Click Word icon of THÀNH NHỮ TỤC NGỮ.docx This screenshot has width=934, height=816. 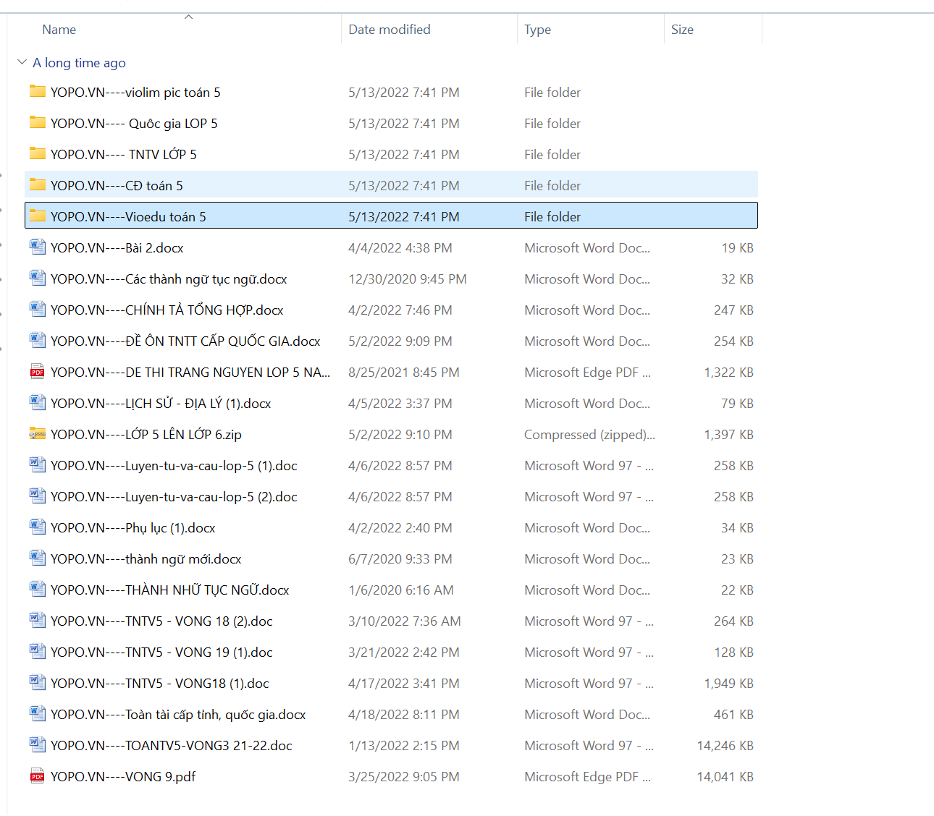tap(38, 589)
